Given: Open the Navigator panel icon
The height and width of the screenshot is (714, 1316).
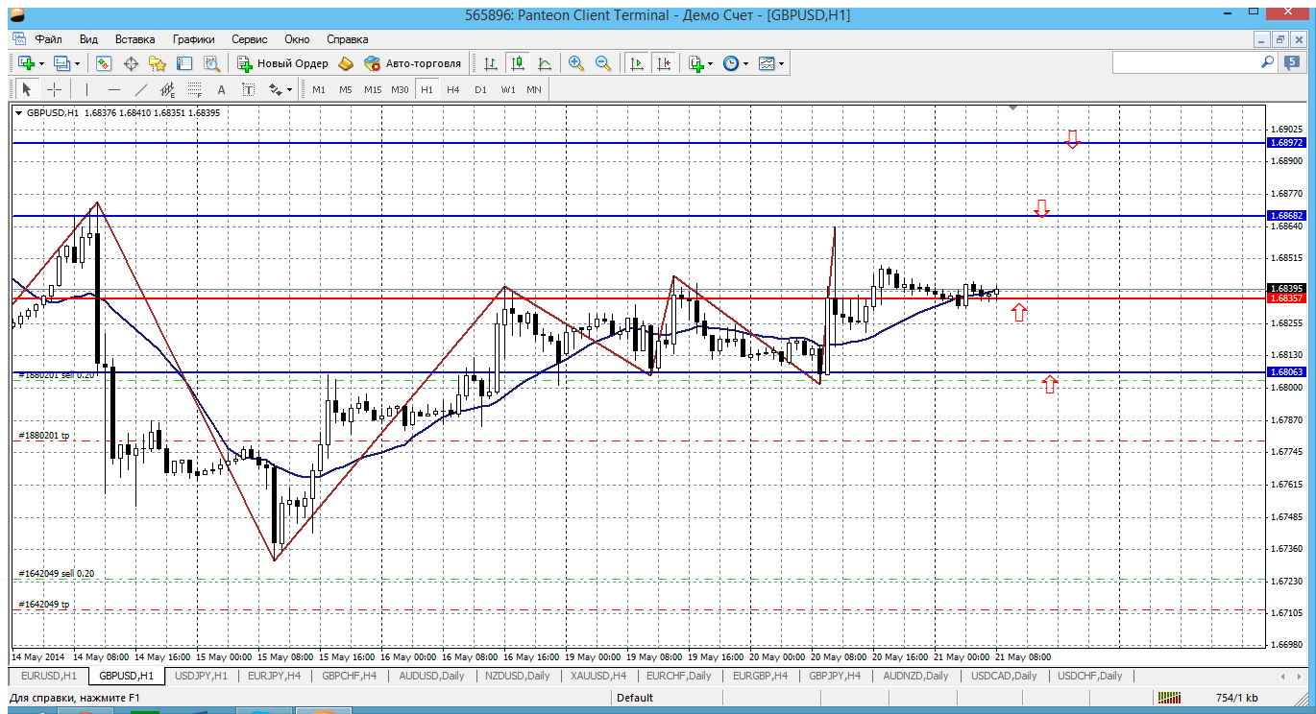Looking at the screenshot, I should (158, 63).
